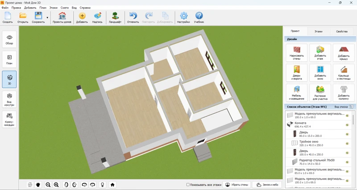
Task: Select the Надпись text label tool
Action: pos(97,18)
